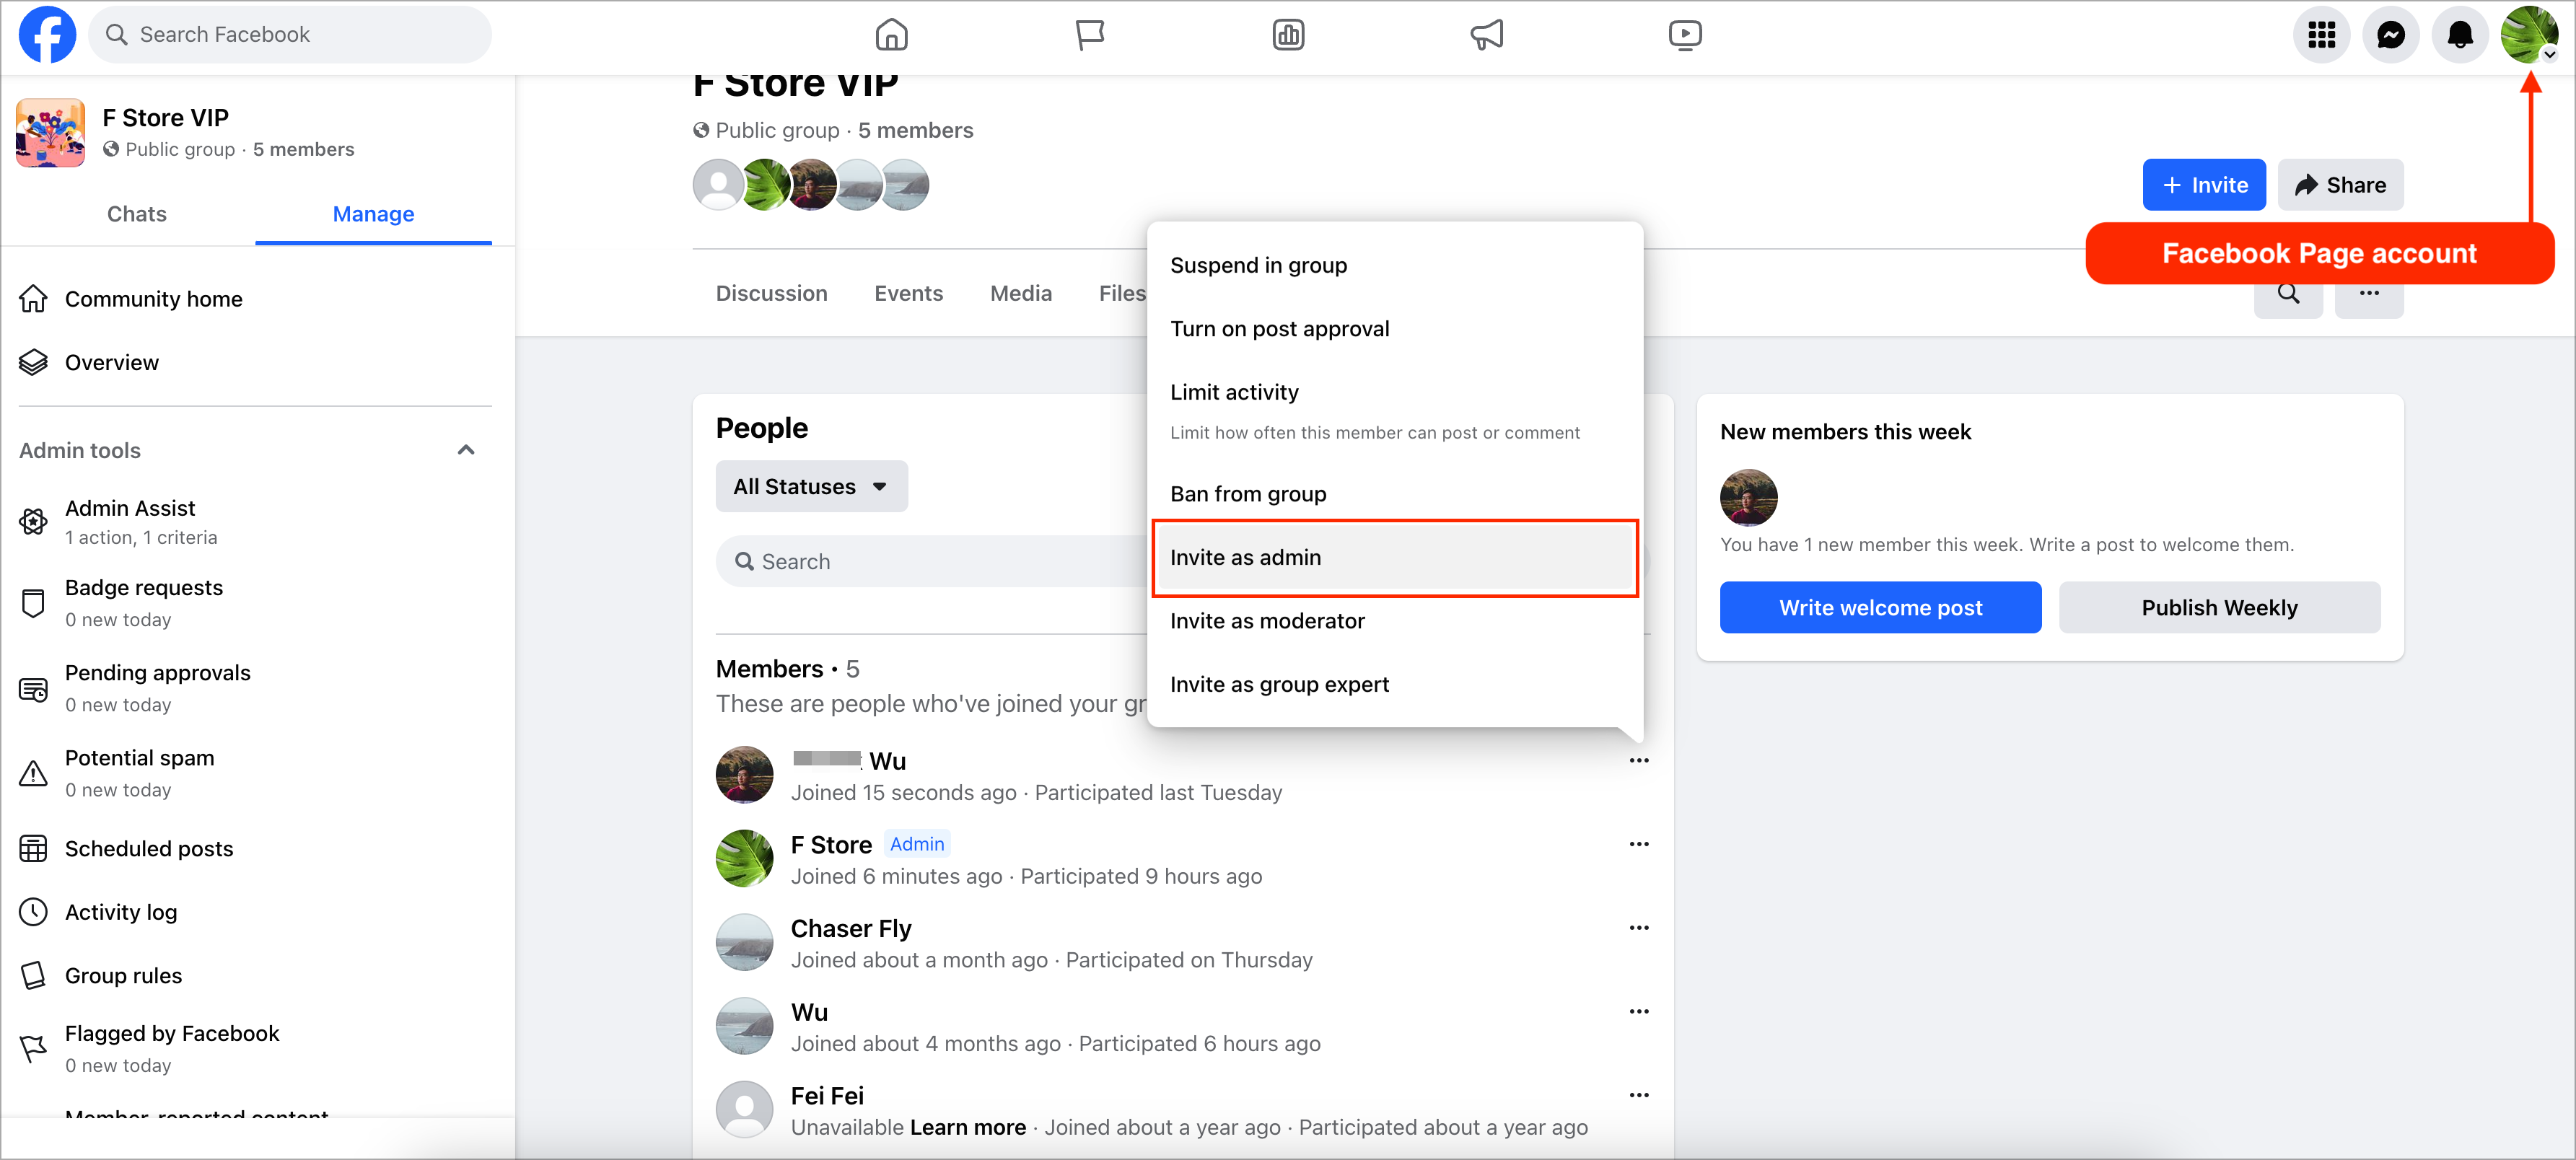
Task: Open the Pages flag icon
Action: tap(1089, 35)
